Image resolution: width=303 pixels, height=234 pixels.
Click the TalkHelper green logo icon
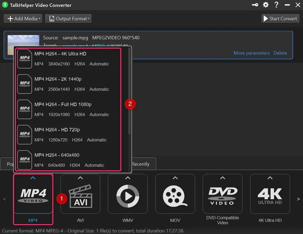[x=5, y=5]
